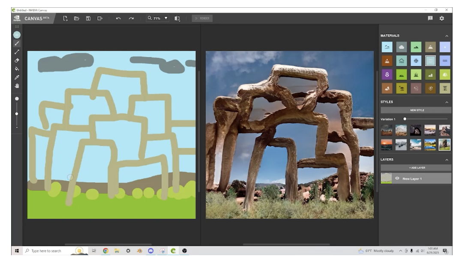Viewport: 462px width, 268px height.
Task: Select the Eraser tool
Action: click(17, 60)
